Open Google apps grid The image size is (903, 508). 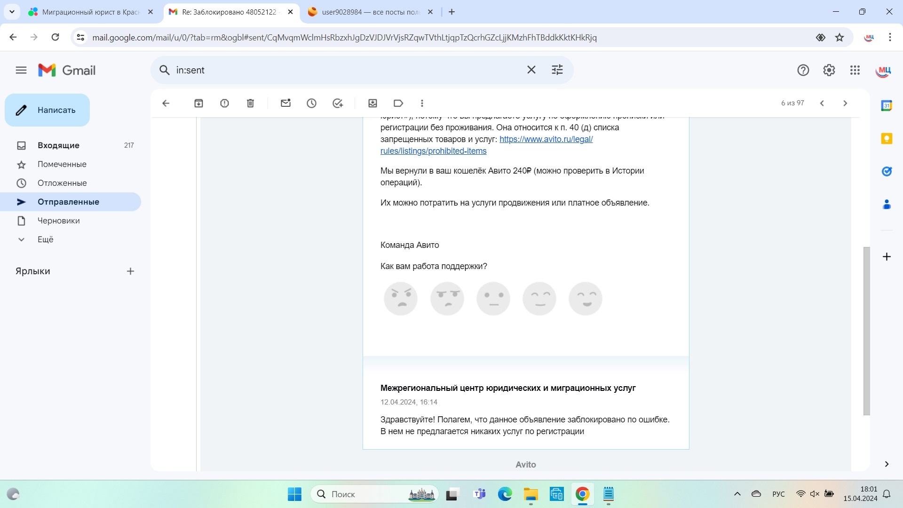(x=855, y=70)
